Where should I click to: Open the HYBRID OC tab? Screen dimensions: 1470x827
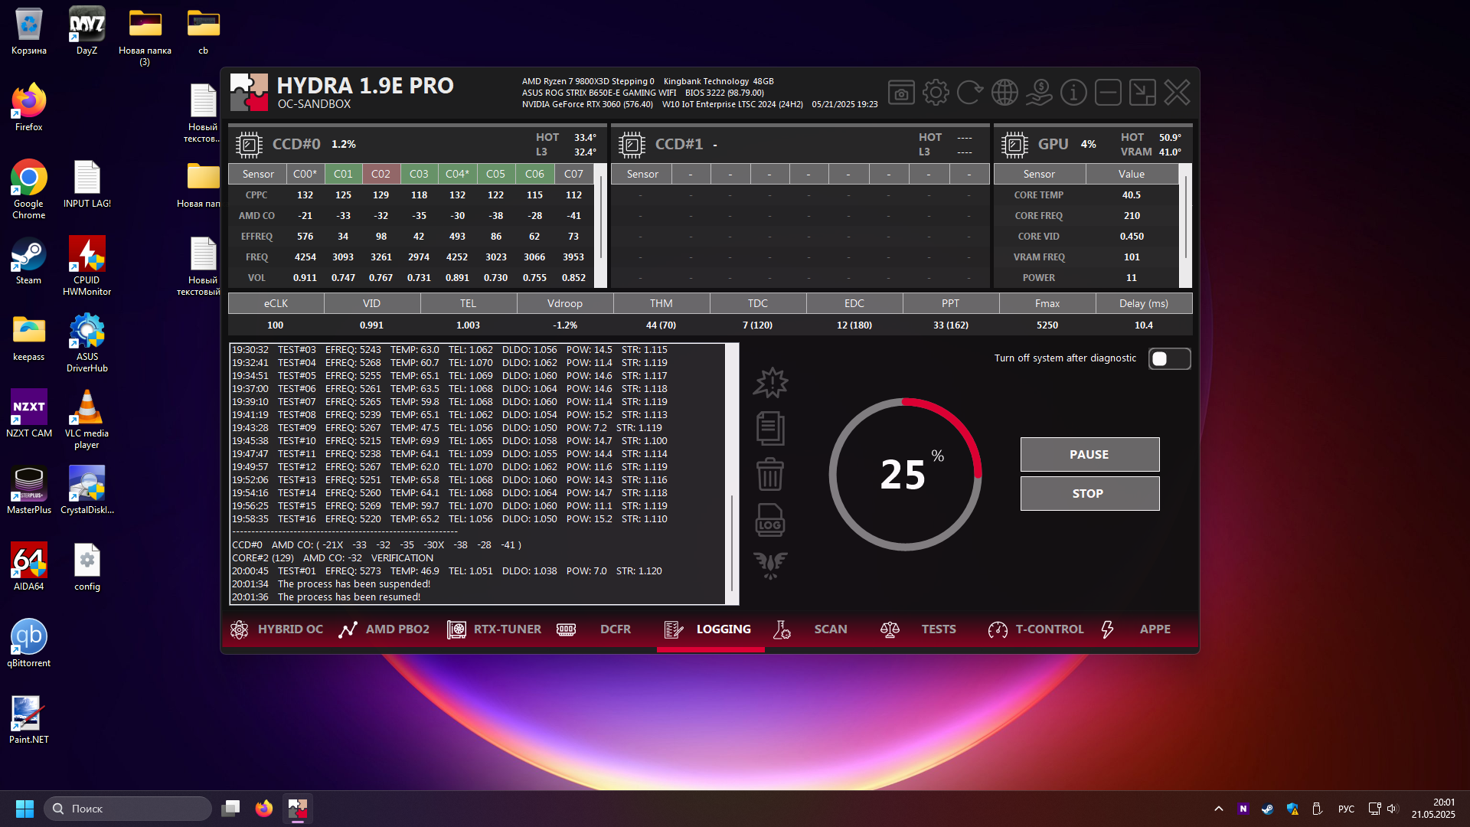coord(276,629)
